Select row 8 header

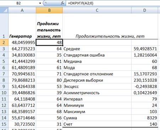(x=4, y=80)
